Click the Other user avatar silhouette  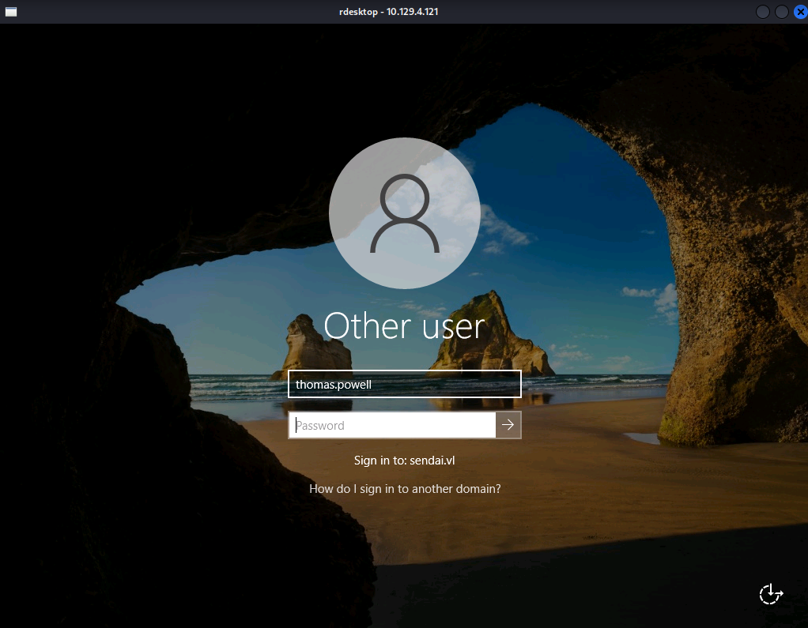[404, 212]
